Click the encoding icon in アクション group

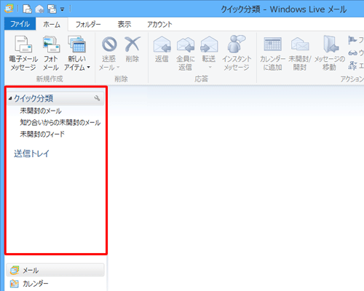coord(352,65)
